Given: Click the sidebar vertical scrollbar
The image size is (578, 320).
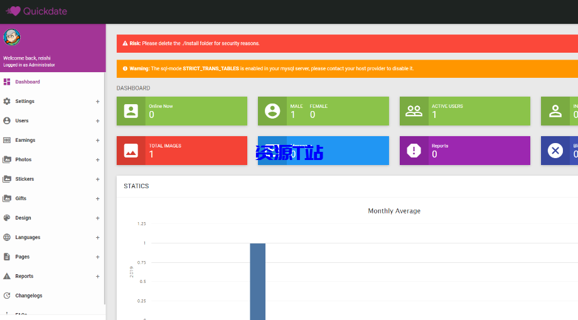Looking at the screenshot, I should coord(105,188).
